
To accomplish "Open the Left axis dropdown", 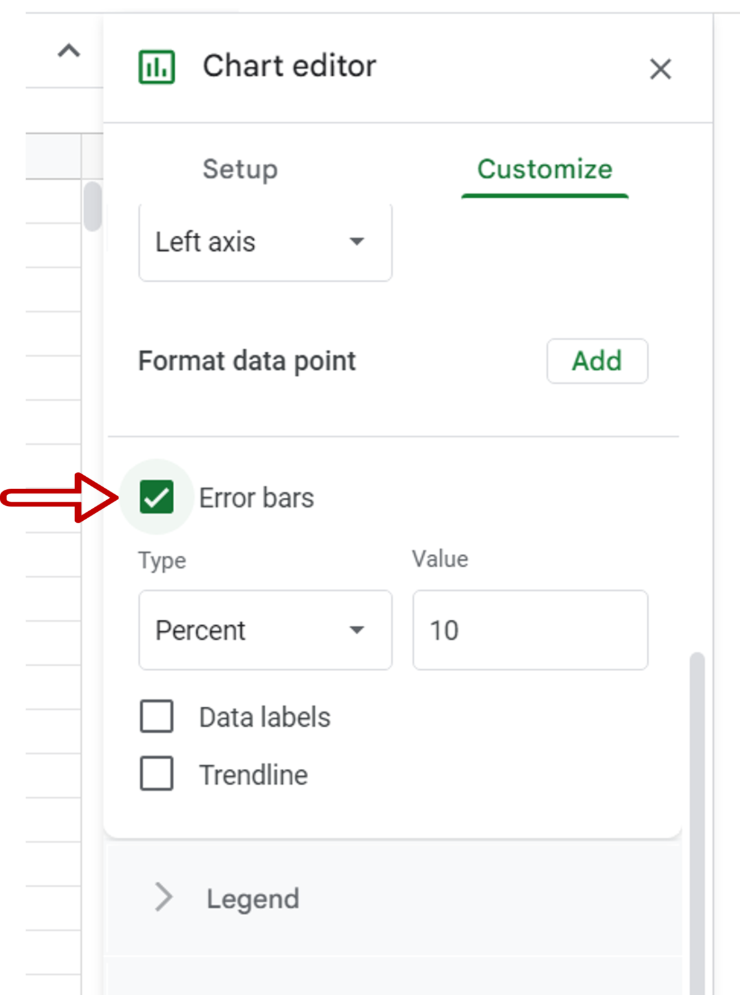I will point(264,242).
